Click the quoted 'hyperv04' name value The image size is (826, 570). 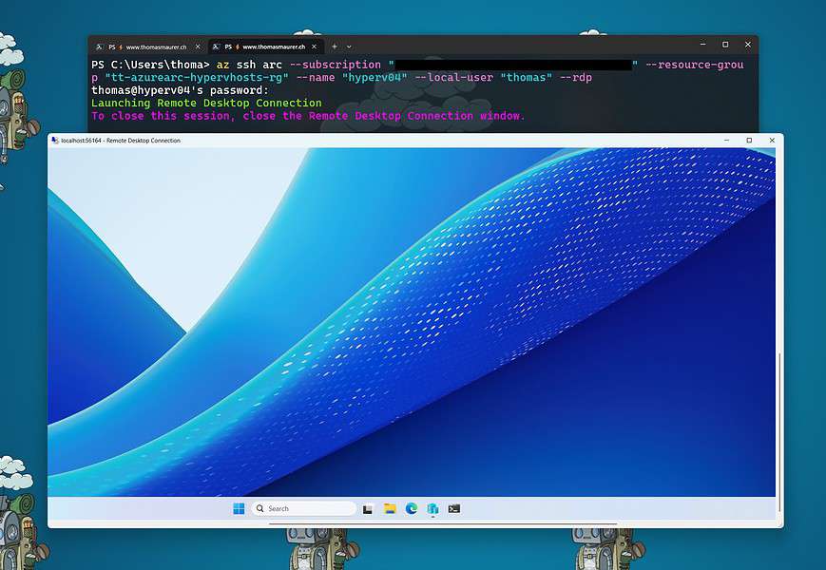[x=375, y=77]
